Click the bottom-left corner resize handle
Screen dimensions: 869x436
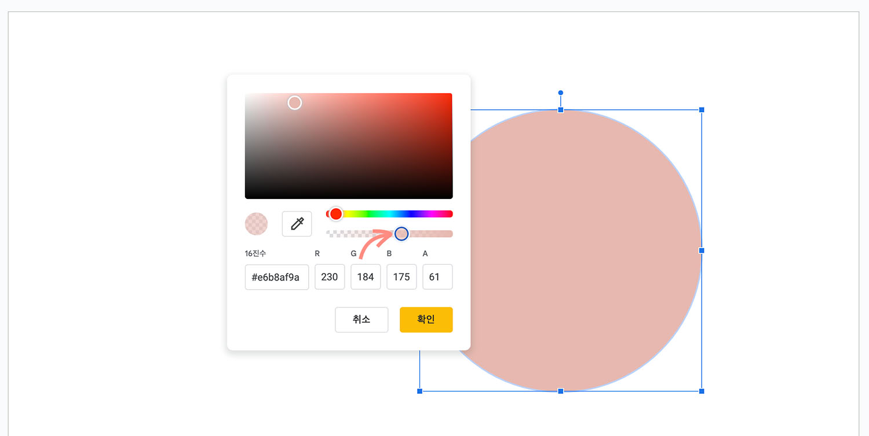419,391
